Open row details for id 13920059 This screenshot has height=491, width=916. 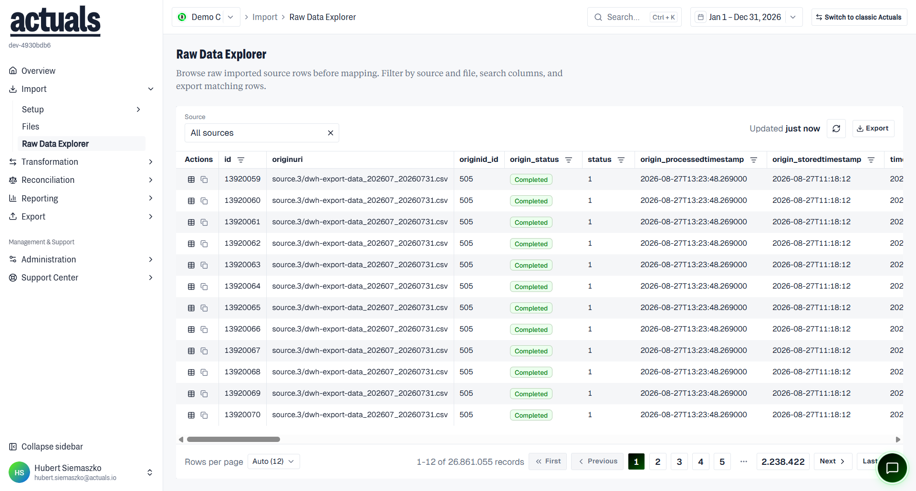tap(191, 180)
